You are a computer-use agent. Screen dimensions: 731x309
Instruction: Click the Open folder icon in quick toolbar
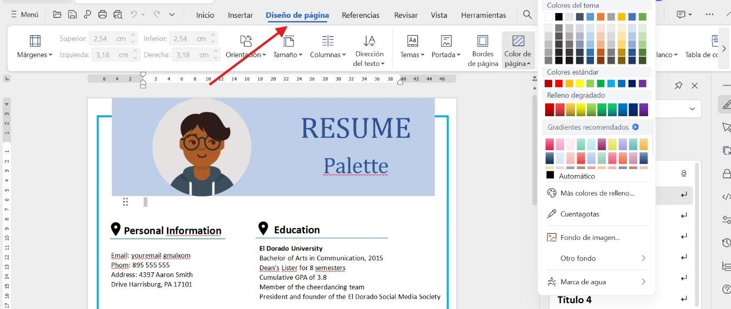57,15
